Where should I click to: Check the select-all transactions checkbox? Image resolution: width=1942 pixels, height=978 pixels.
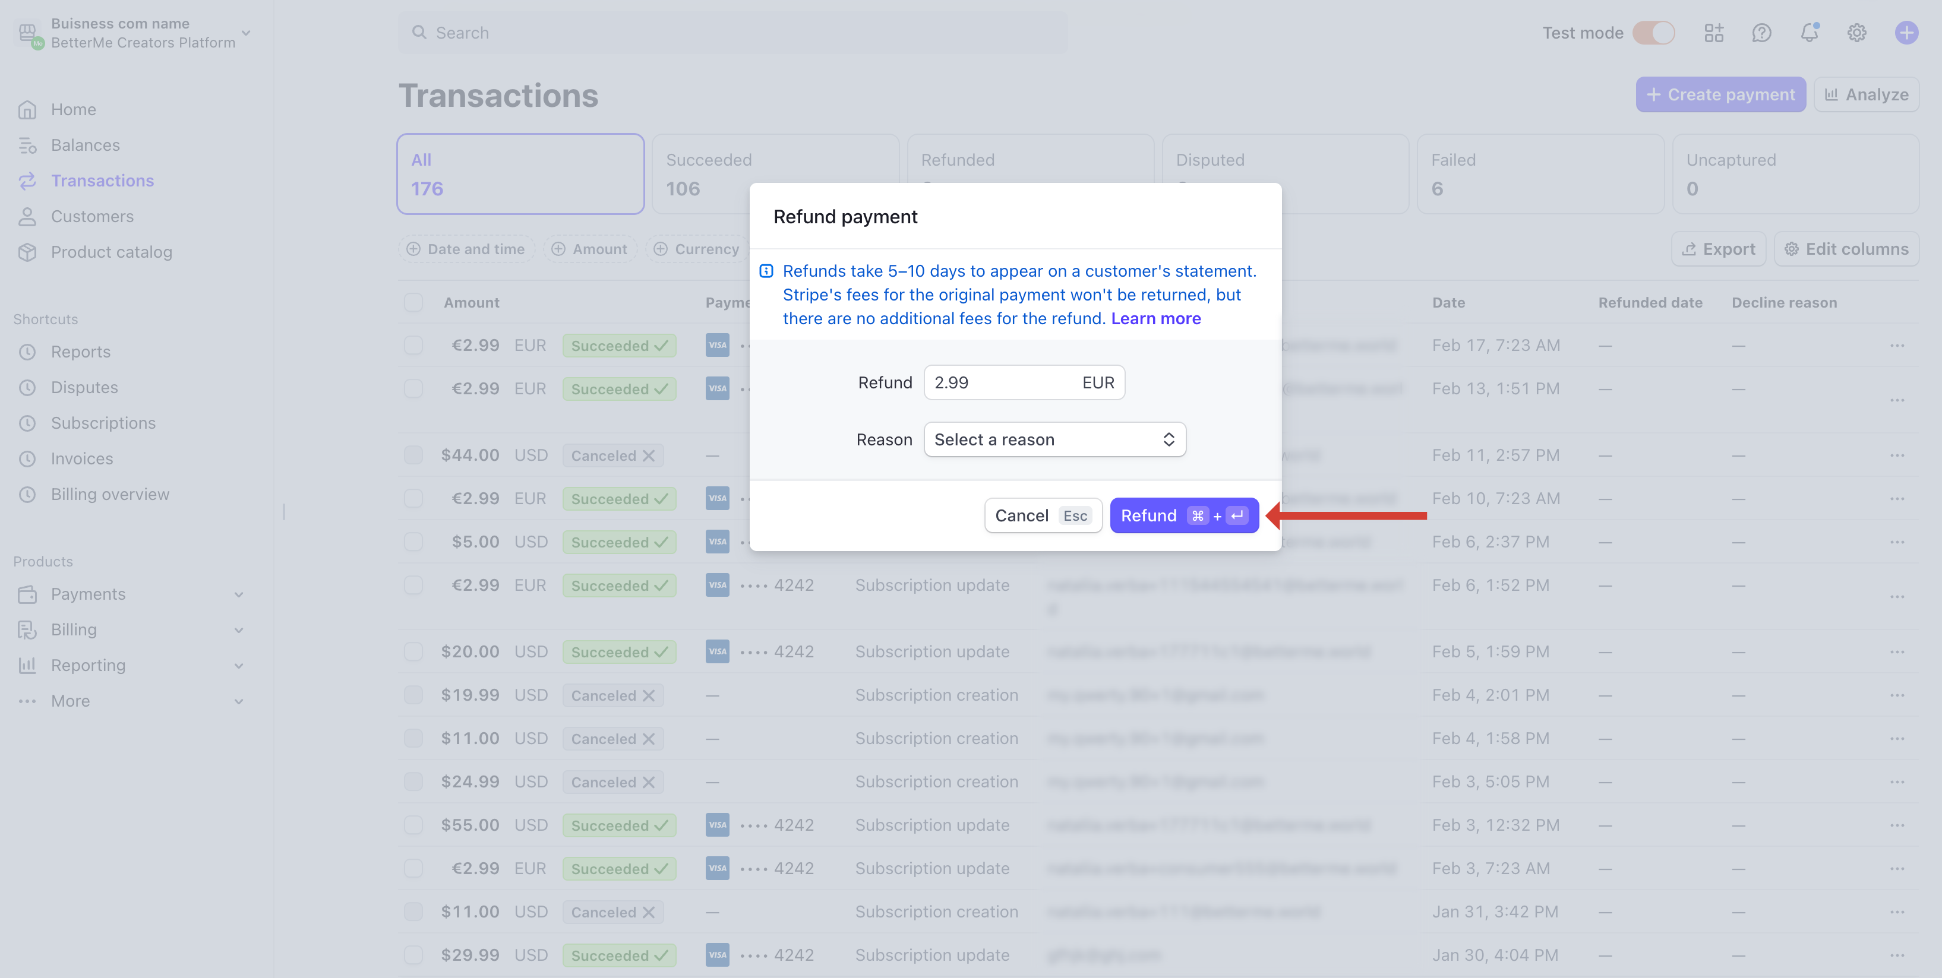point(414,302)
